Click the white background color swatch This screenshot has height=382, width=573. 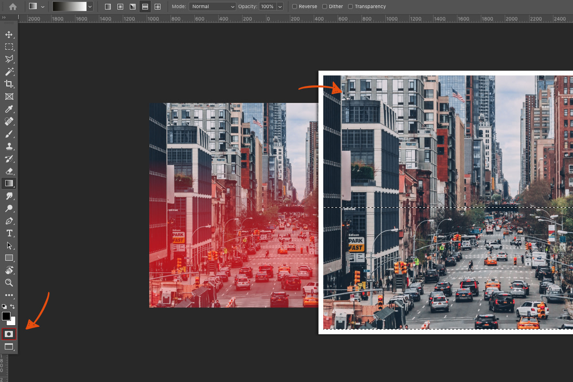pyautogui.click(x=12, y=322)
